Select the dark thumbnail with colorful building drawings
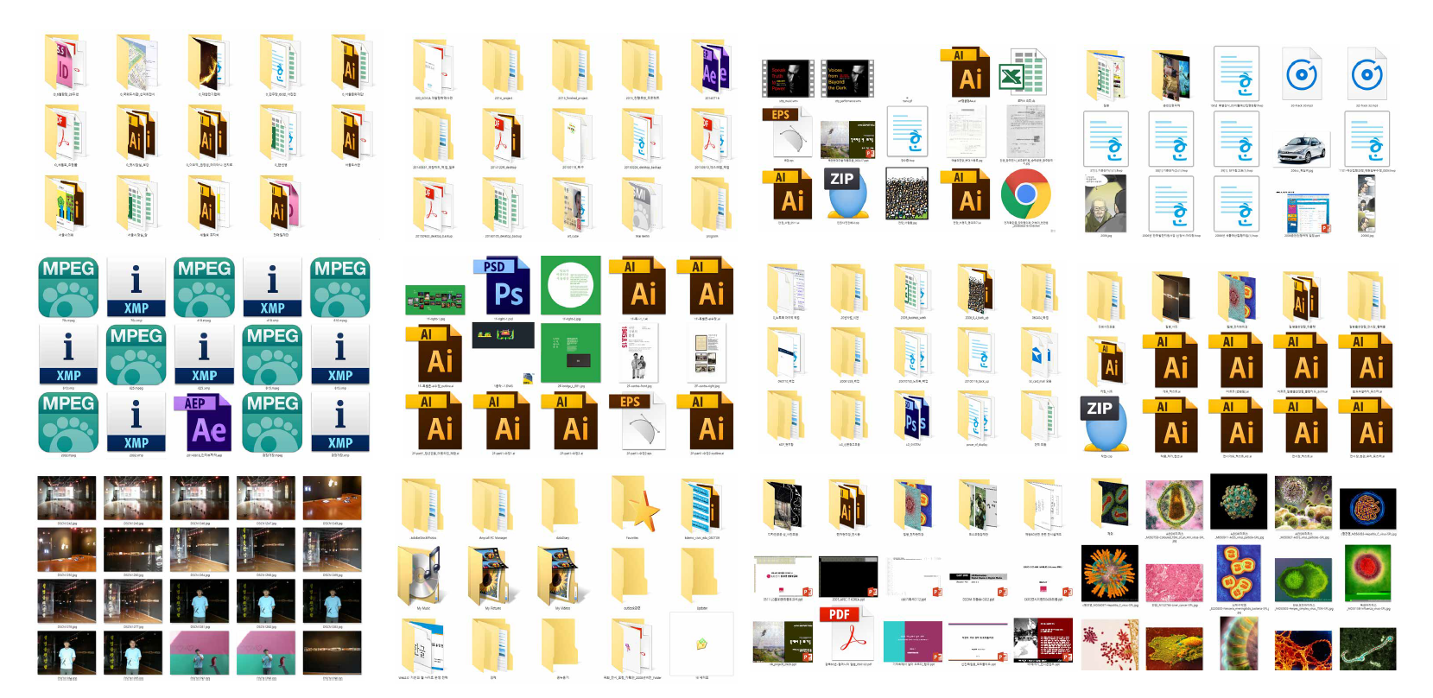 pyautogui.click(x=503, y=335)
